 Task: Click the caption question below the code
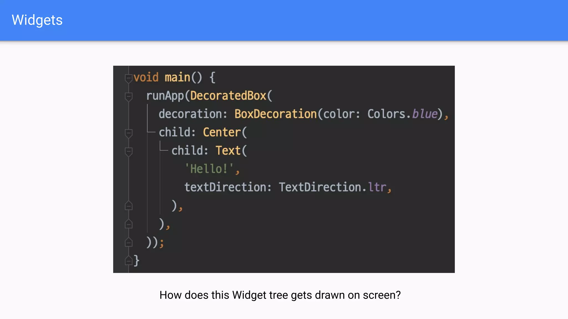[280, 295]
